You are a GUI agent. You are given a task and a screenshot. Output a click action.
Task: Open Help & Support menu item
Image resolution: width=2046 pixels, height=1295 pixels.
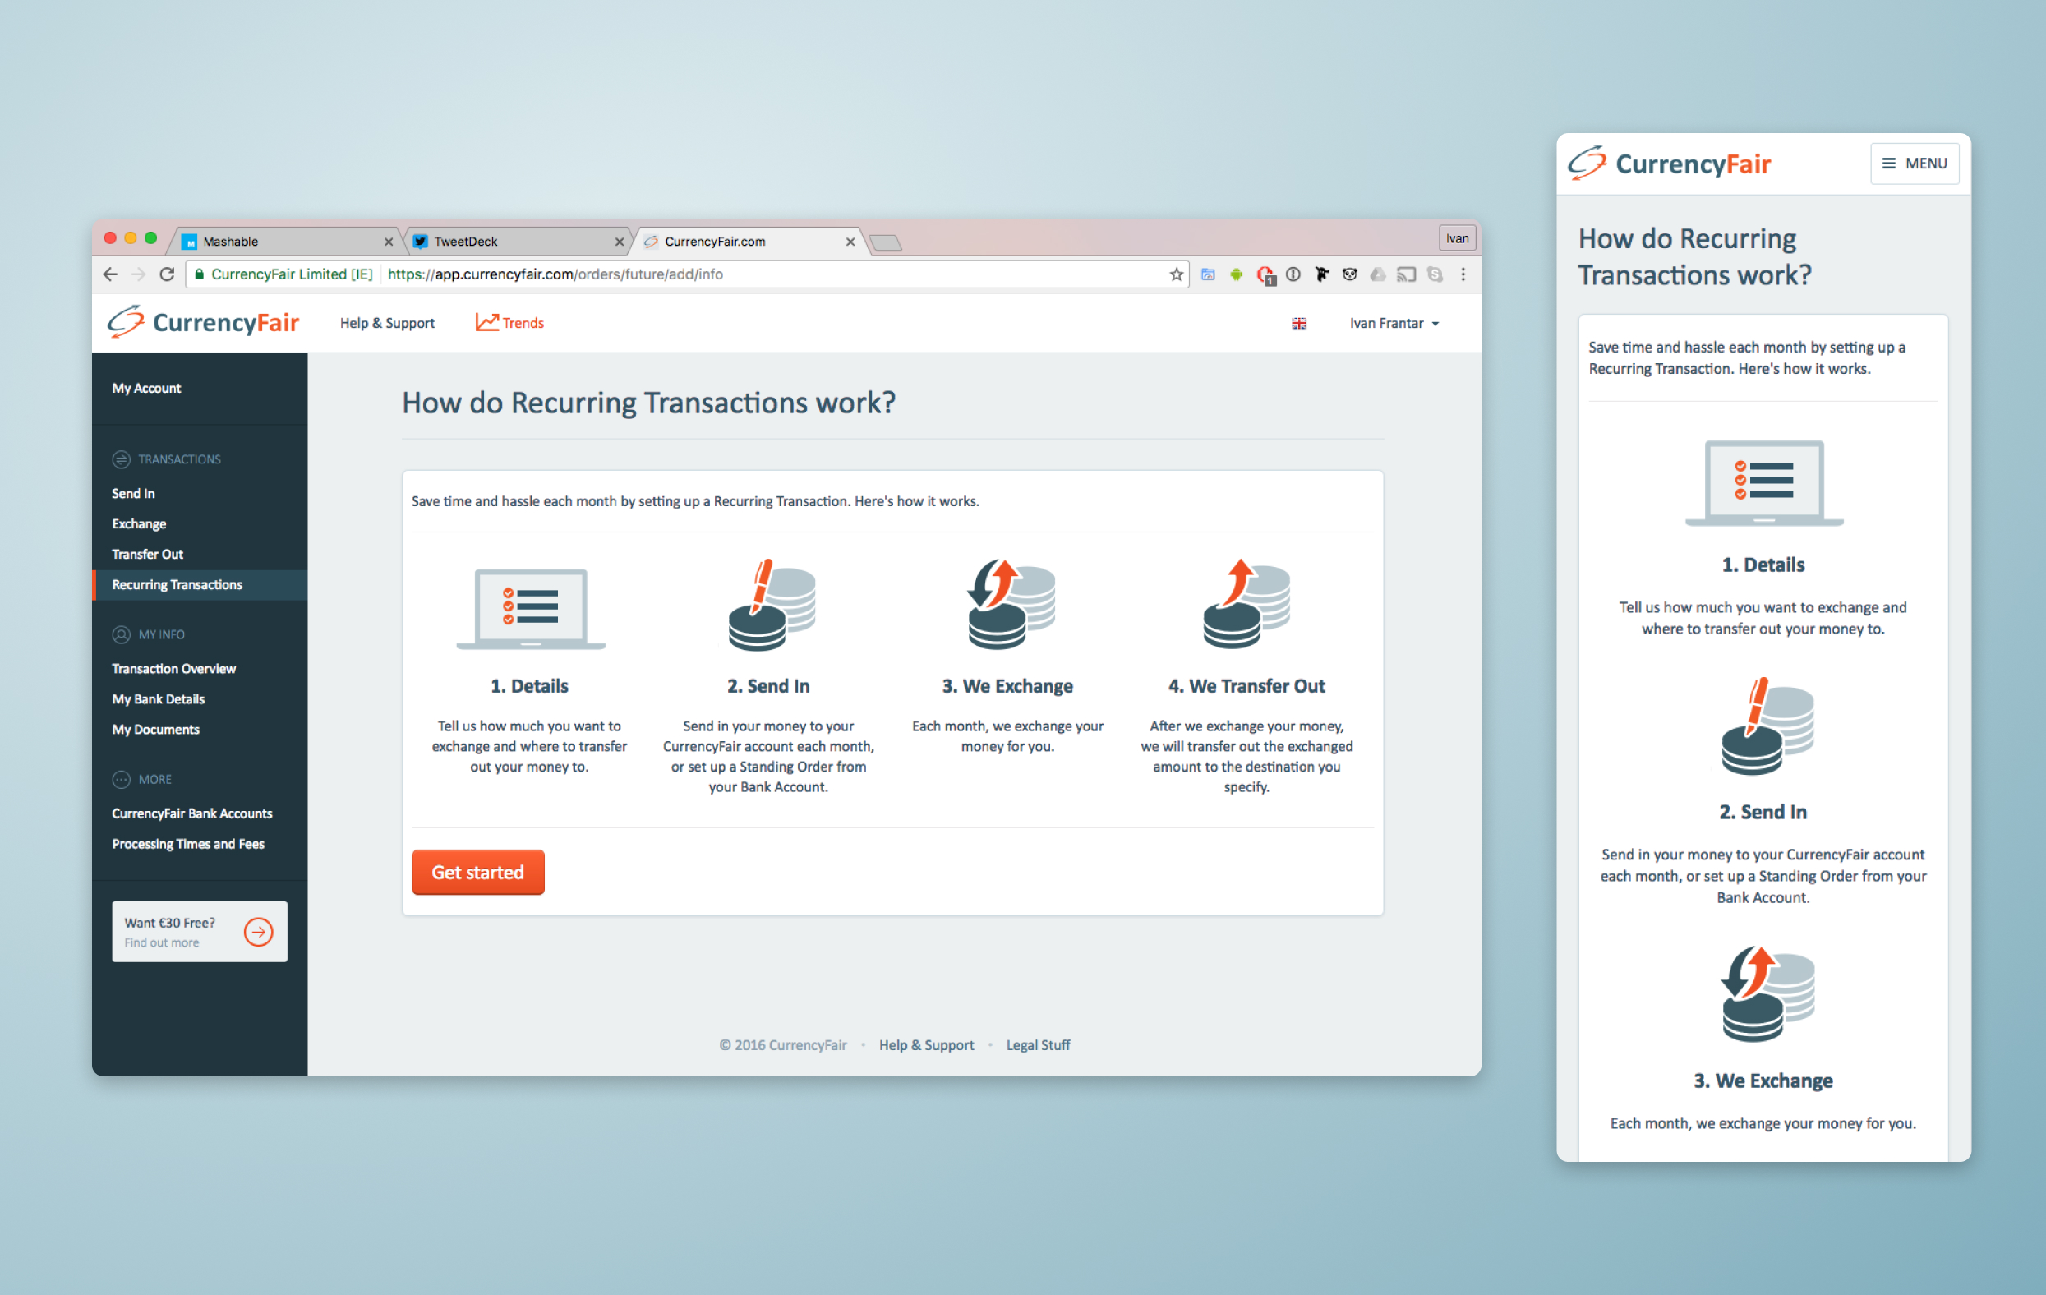[386, 322]
